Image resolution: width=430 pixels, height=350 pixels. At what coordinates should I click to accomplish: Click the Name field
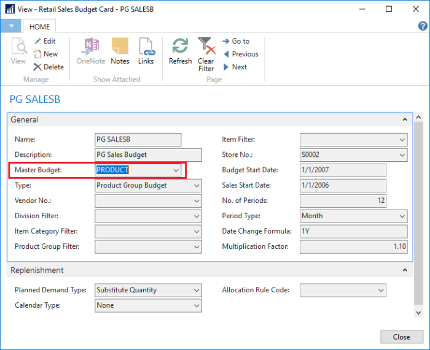click(x=138, y=140)
